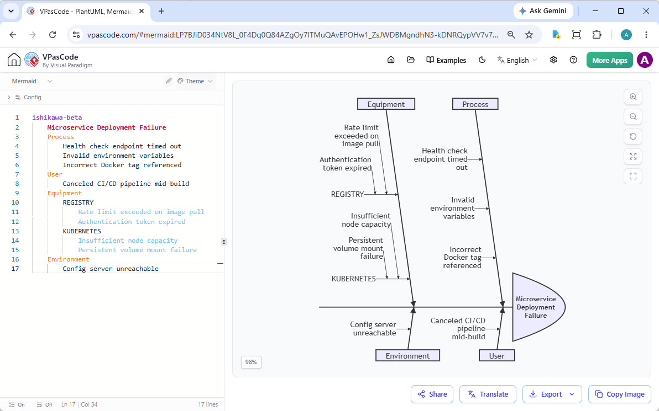Go back in the browser
659x411 pixels.
[13, 35]
